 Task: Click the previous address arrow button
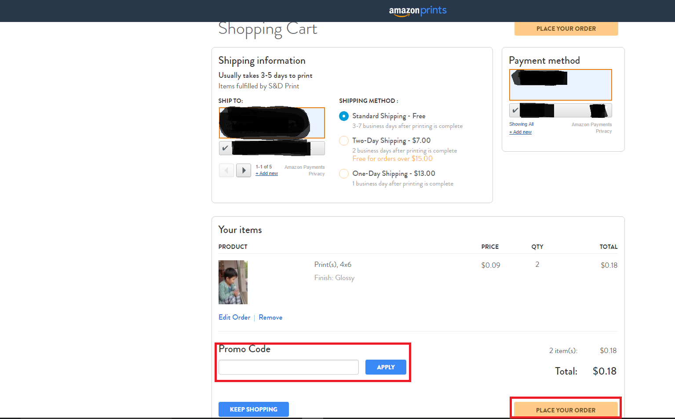tap(226, 170)
